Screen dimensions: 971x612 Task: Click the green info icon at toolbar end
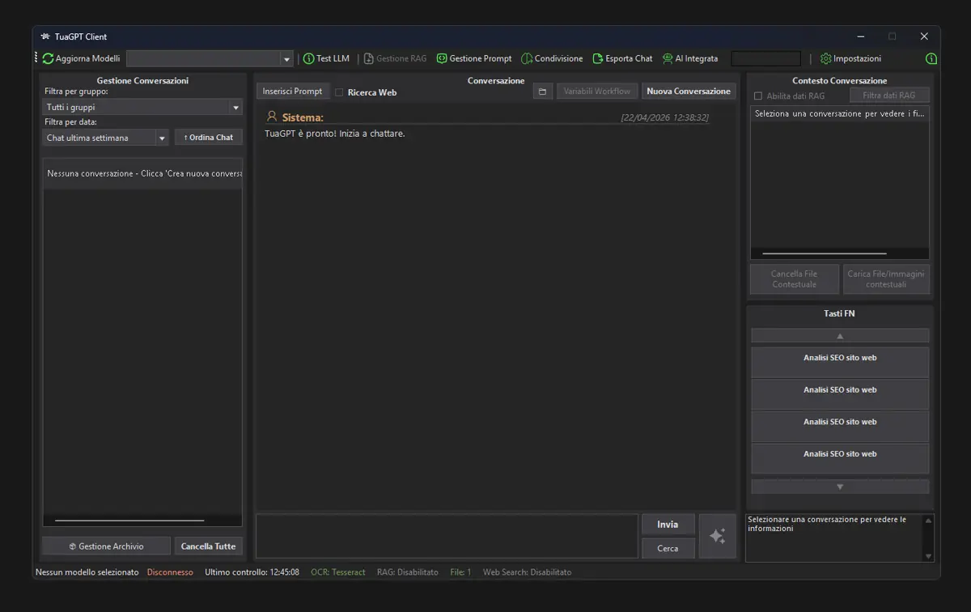point(931,58)
